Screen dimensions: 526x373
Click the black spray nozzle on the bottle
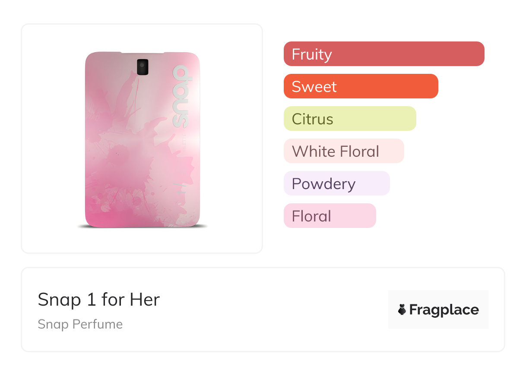tap(143, 67)
